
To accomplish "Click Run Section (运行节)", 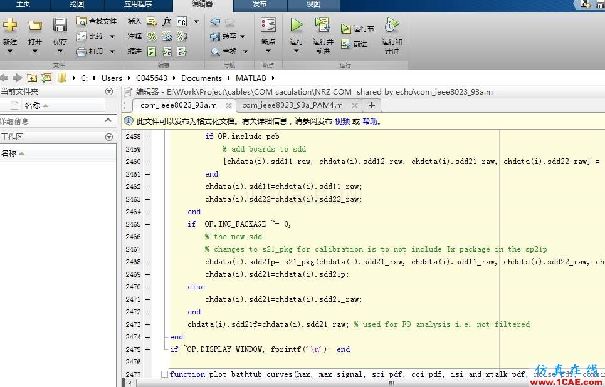I will (357, 29).
